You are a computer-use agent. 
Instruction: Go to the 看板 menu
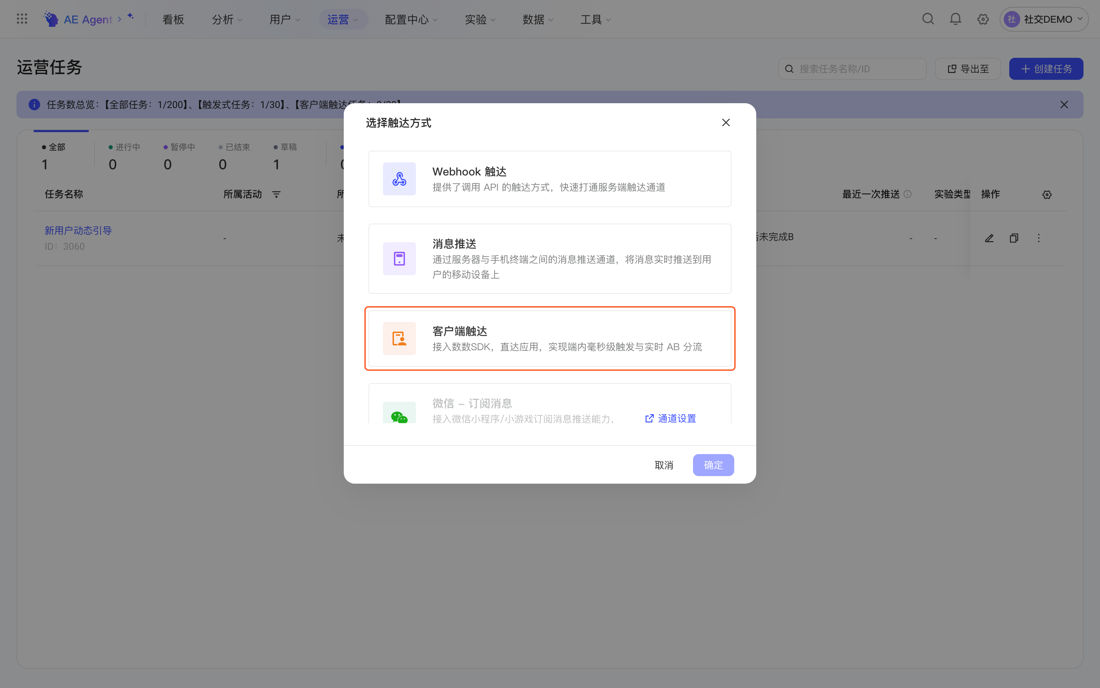[173, 19]
